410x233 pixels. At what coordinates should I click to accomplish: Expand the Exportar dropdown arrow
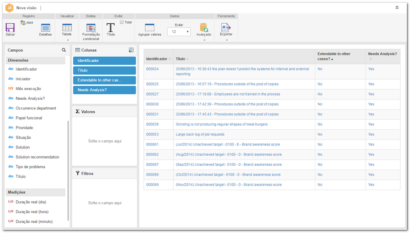coord(227,40)
